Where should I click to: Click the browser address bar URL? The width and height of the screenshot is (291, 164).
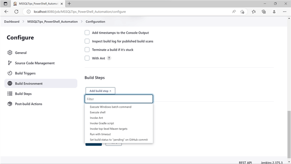pos(80,12)
